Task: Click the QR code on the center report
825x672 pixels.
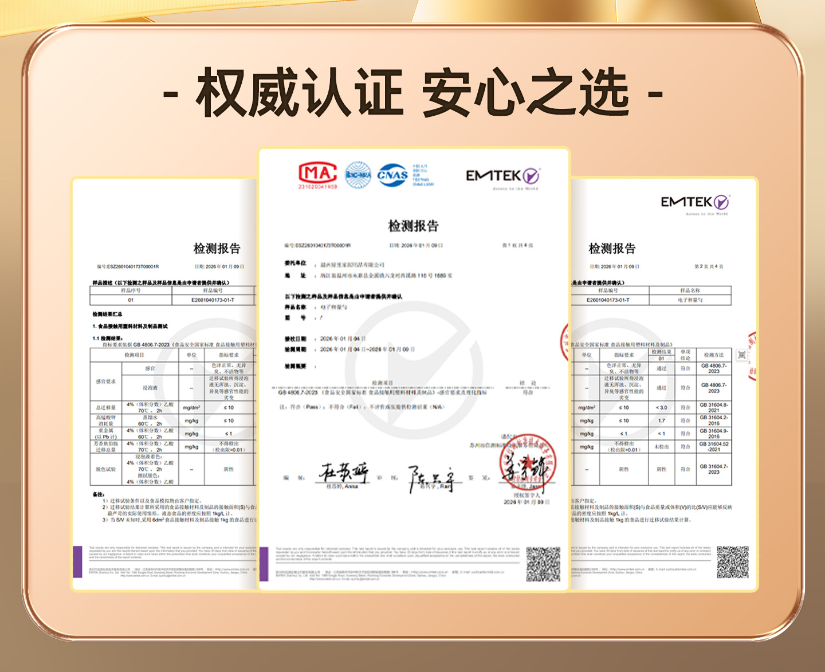Action: pos(543,564)
